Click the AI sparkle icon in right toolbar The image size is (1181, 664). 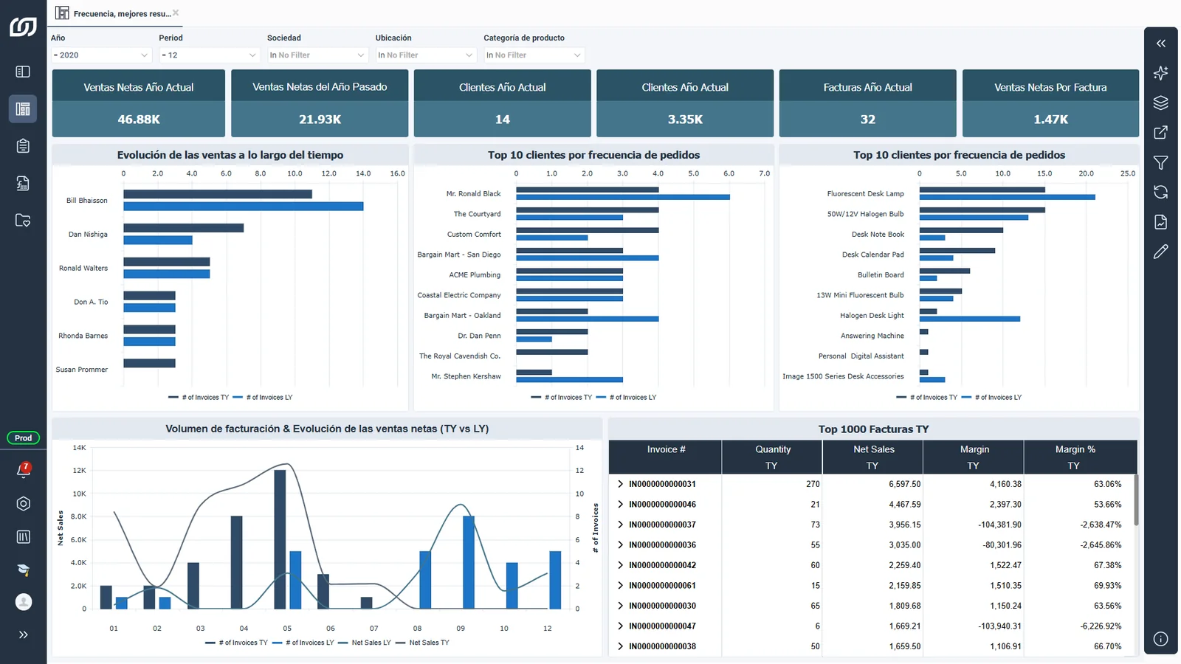coord(1161,73)
